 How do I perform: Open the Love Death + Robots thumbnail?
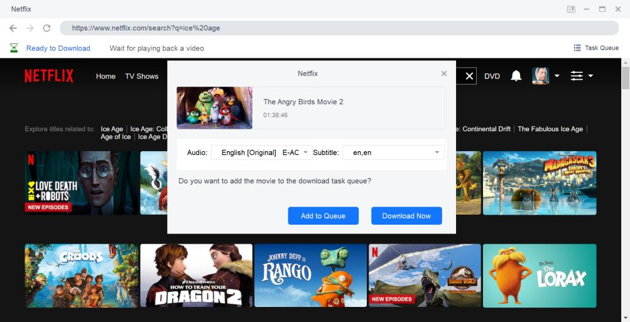tap(82, 183)
